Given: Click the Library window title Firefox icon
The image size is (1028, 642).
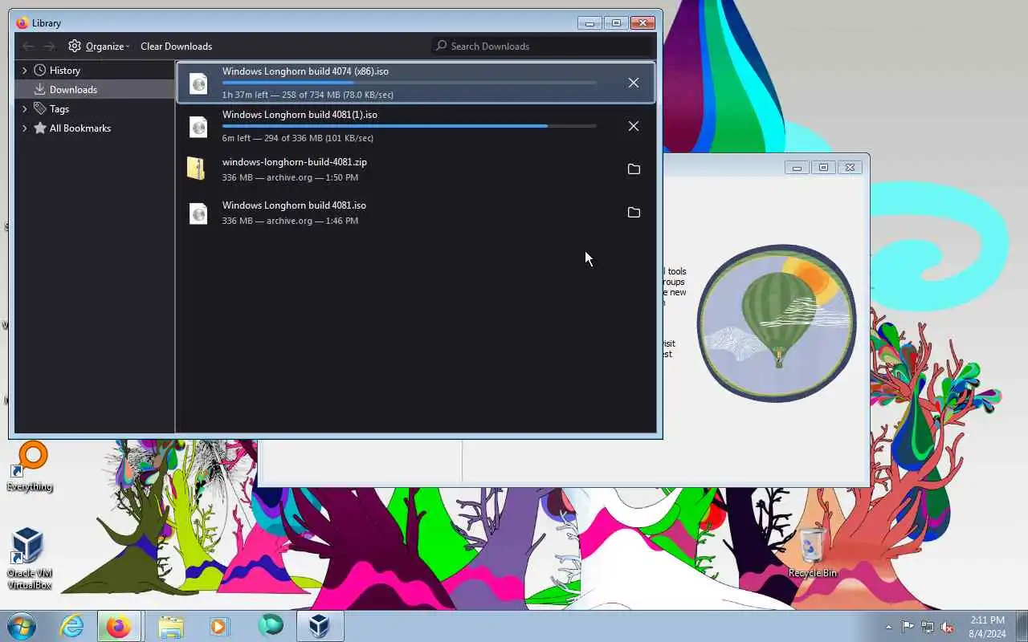Looking at the screenshot, I should 22,22.
